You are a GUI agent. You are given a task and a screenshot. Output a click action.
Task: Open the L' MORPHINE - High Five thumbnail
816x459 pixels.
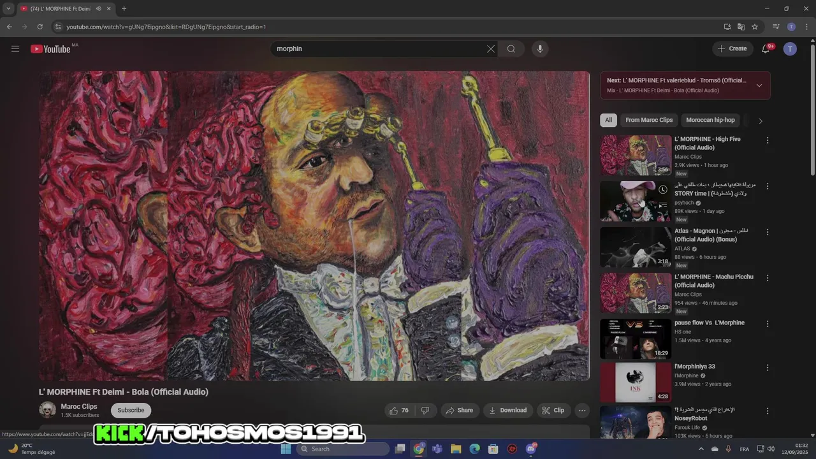tap(636, 155)
